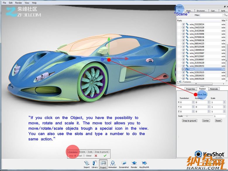Click part icon of wire_143225087

[x=187, y=53]
